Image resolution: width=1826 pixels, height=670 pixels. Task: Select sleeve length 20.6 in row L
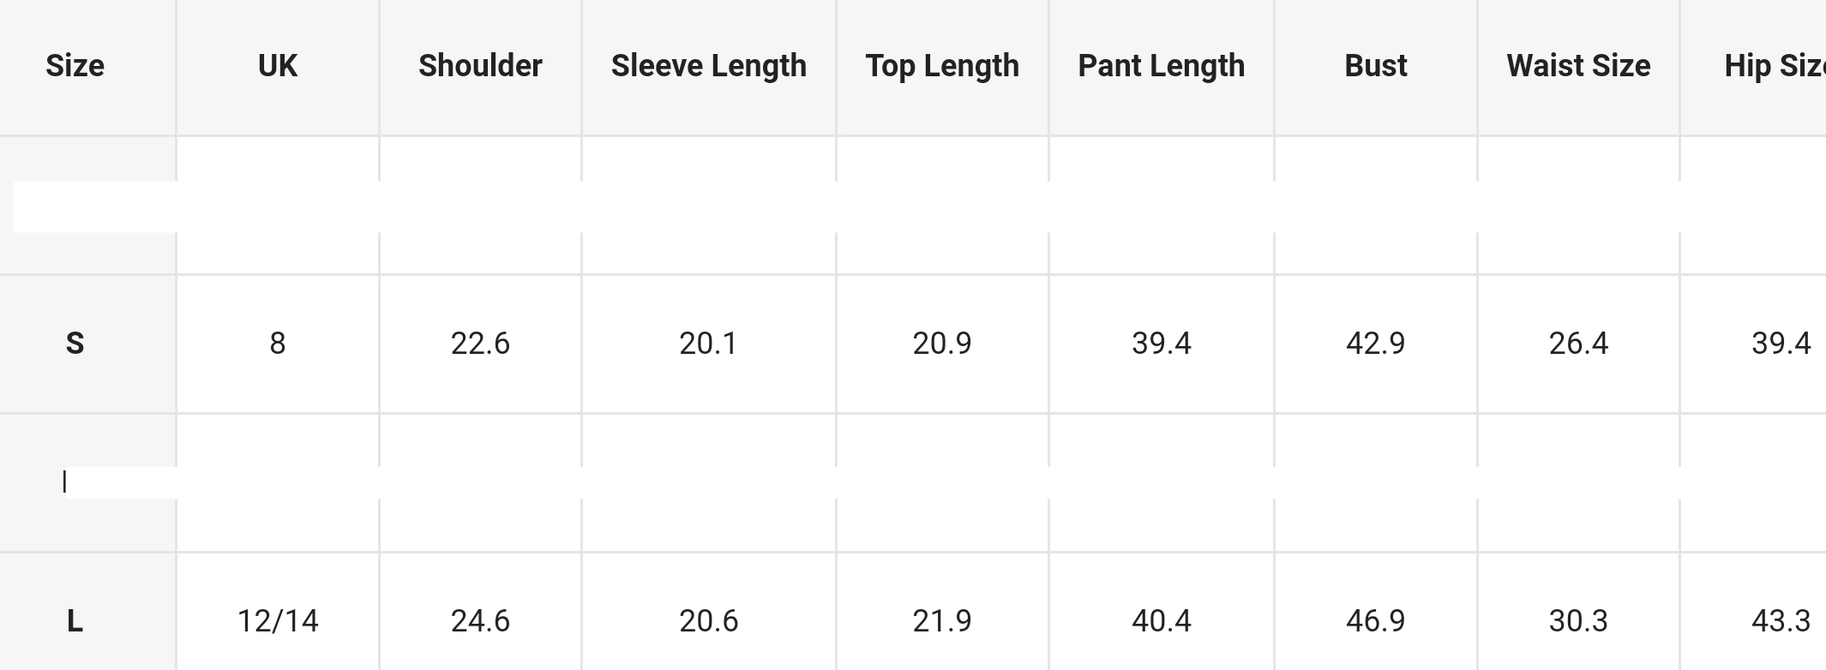point(708,621)
